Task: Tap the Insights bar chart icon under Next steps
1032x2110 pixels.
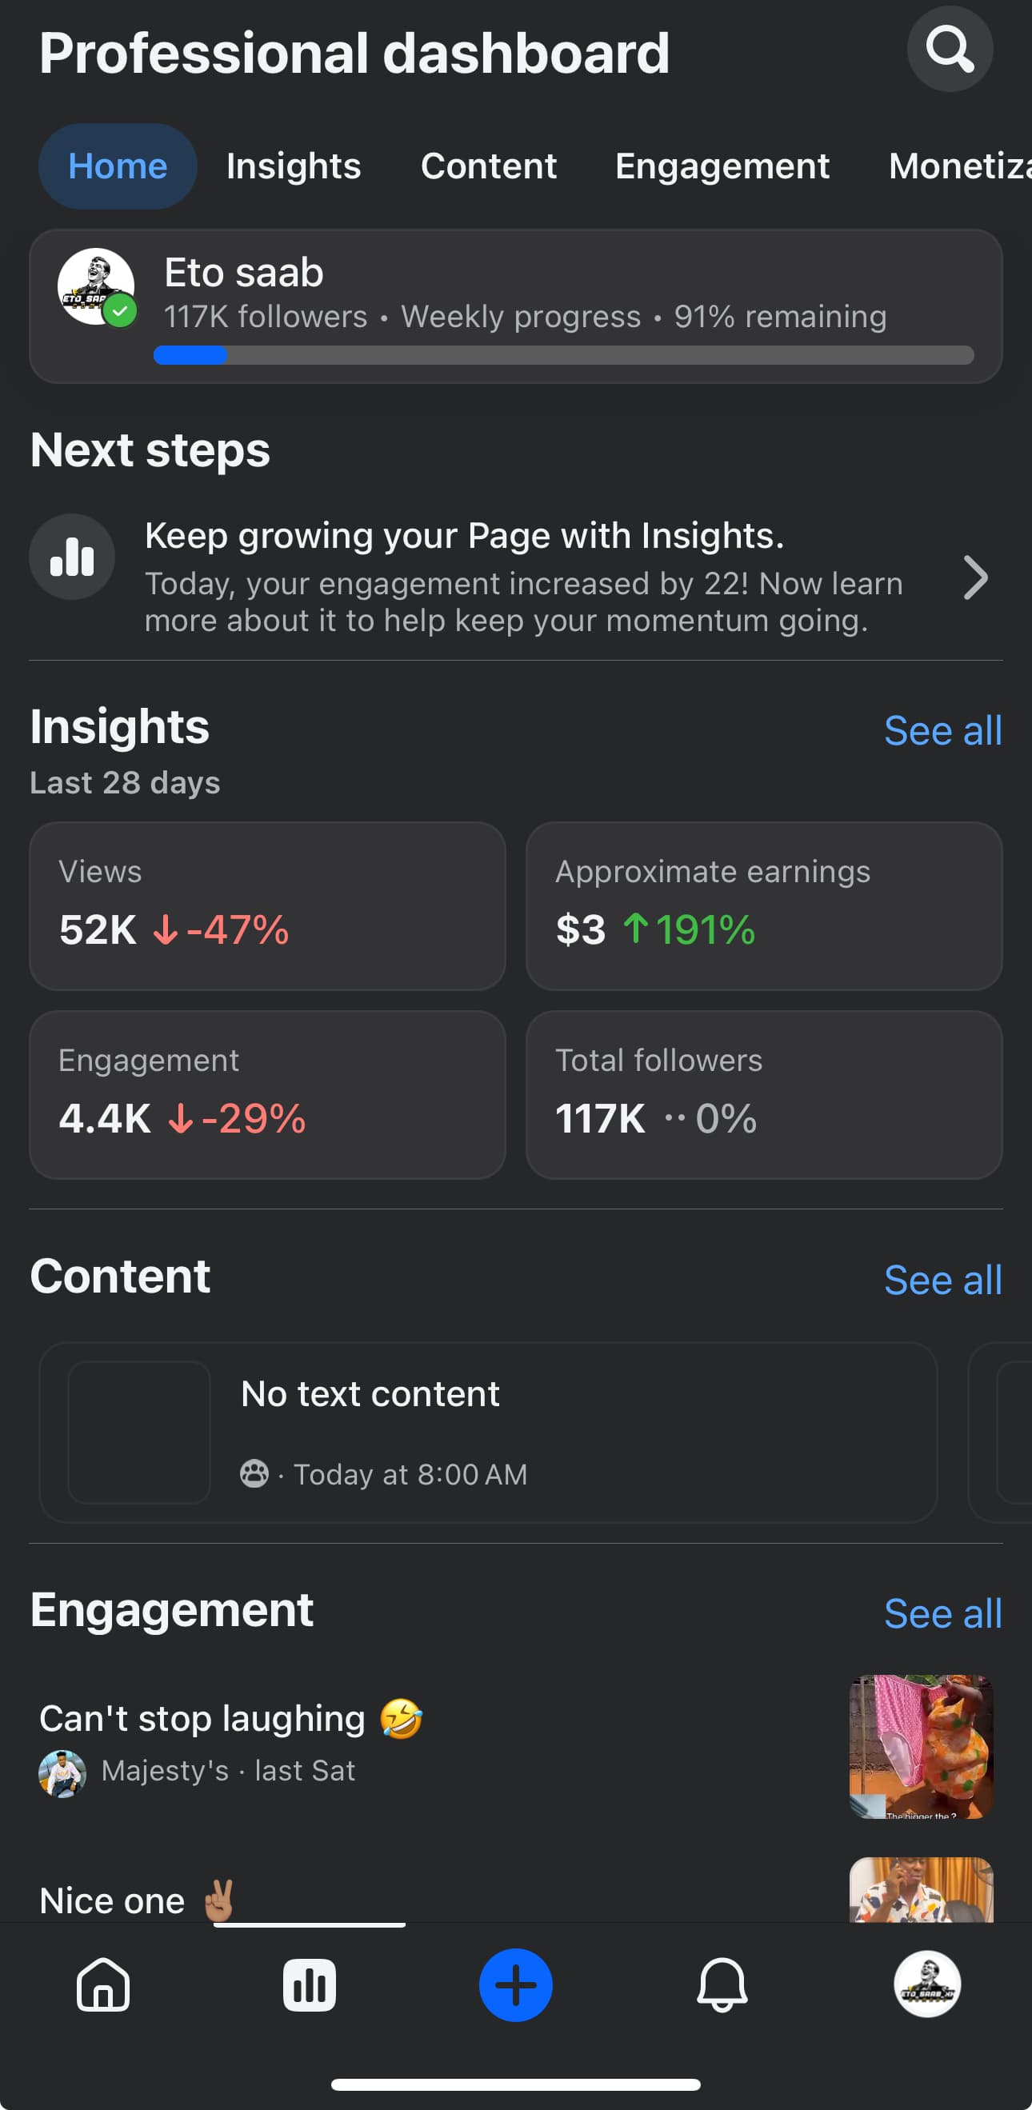Action: [72, 557]
